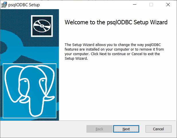177x138 pixels.
Task: Click the greyed-out maximize window icon
Action: (x=151, y=5)
